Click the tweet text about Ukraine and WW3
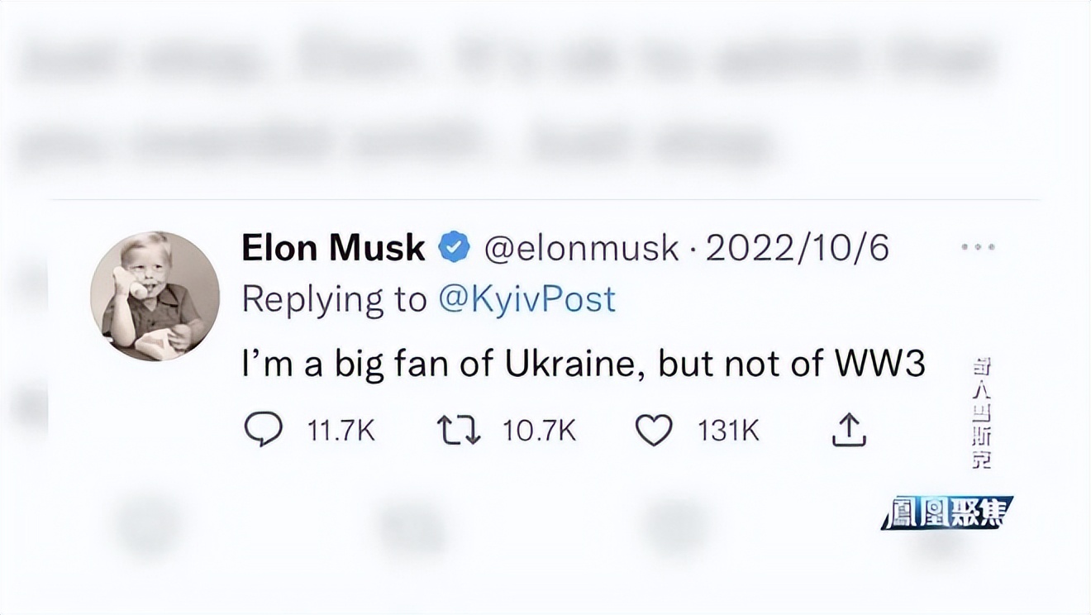 coord(583,364)
